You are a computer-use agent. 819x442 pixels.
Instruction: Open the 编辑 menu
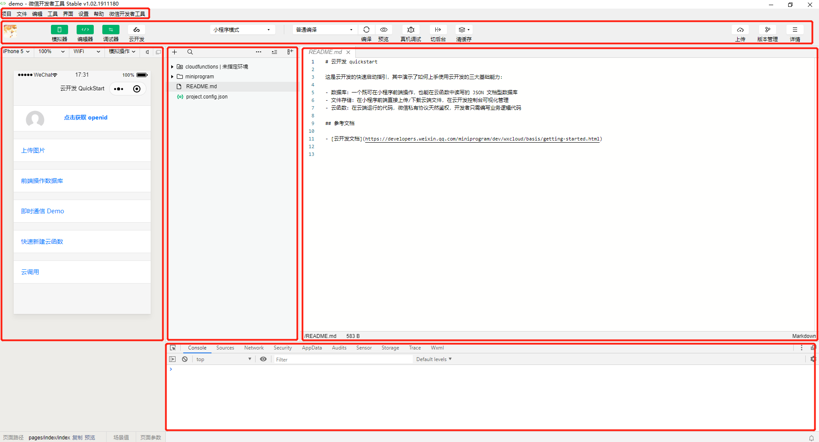tap(37, 14)
